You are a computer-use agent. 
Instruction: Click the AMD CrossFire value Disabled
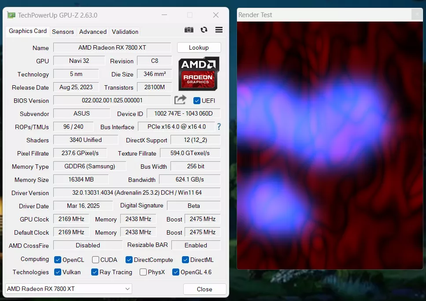click(88, 246)
